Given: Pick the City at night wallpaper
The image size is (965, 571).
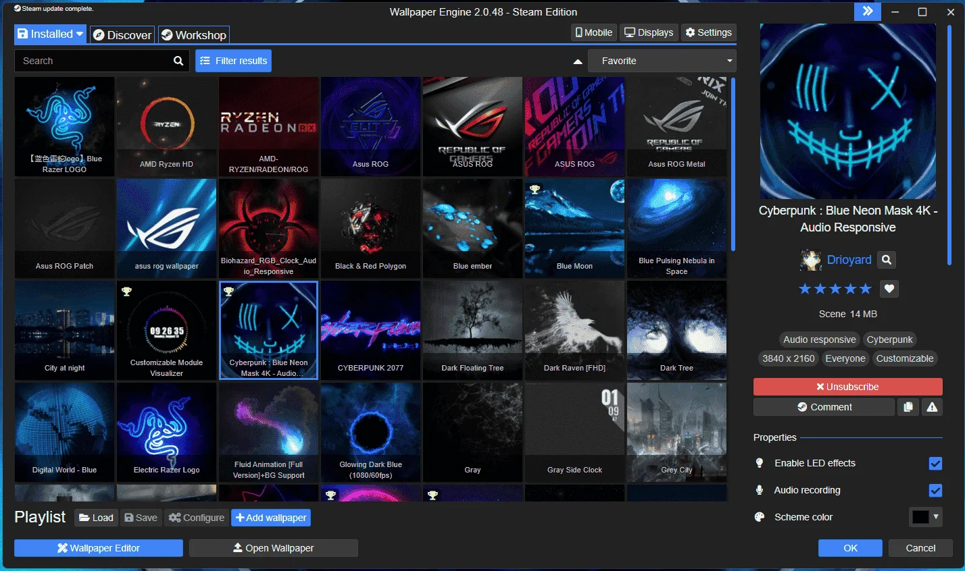Looking at the screenshot, I should point(65,331).
